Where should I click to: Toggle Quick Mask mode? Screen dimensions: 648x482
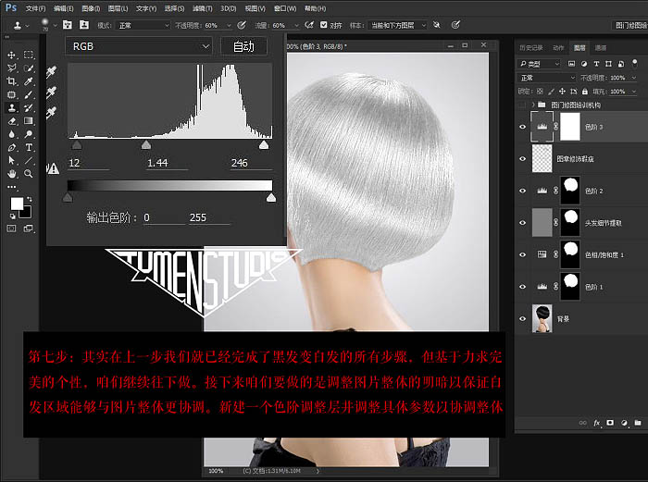11,229
